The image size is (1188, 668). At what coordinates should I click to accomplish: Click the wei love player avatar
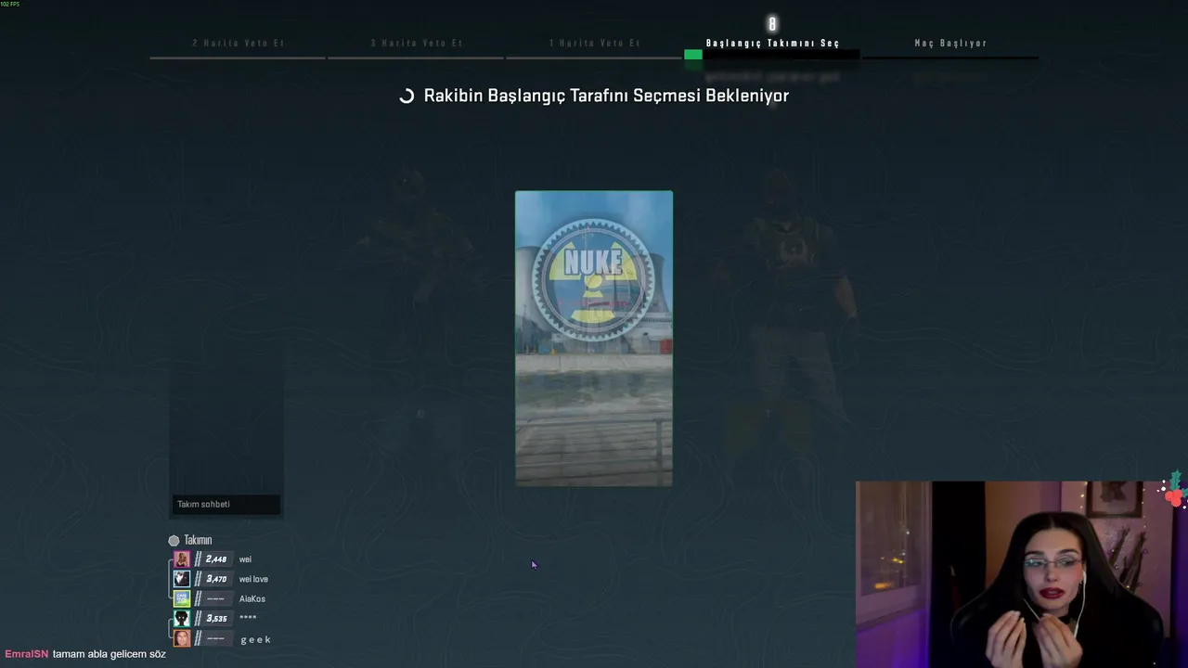(182, 579)
